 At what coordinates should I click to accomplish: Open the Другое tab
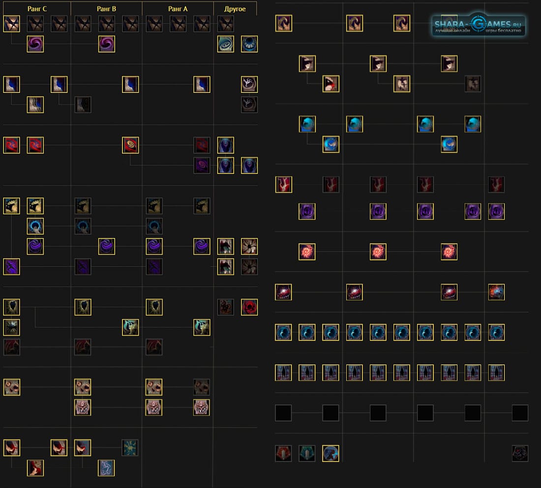(x=235, y=9)
